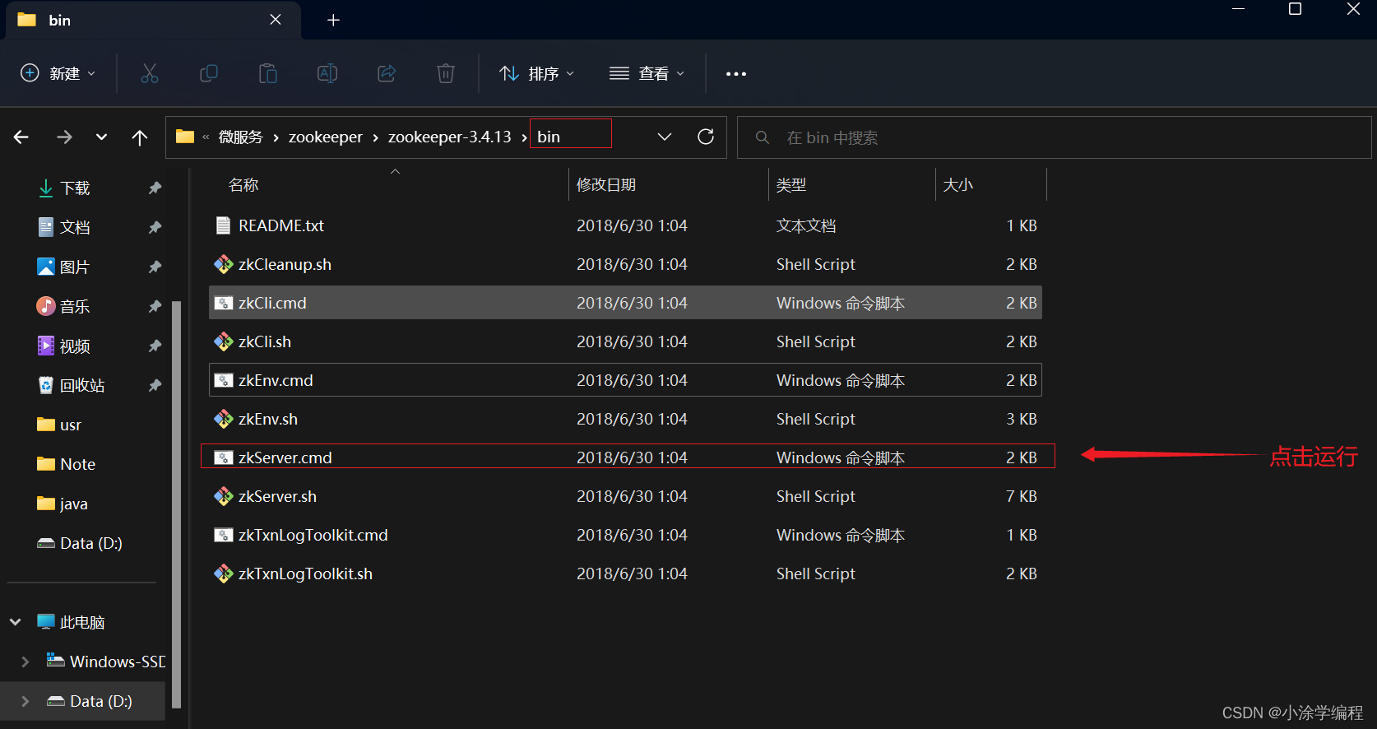
Task: Click the Cut scissors icon
Action: [x=150, y=73]
